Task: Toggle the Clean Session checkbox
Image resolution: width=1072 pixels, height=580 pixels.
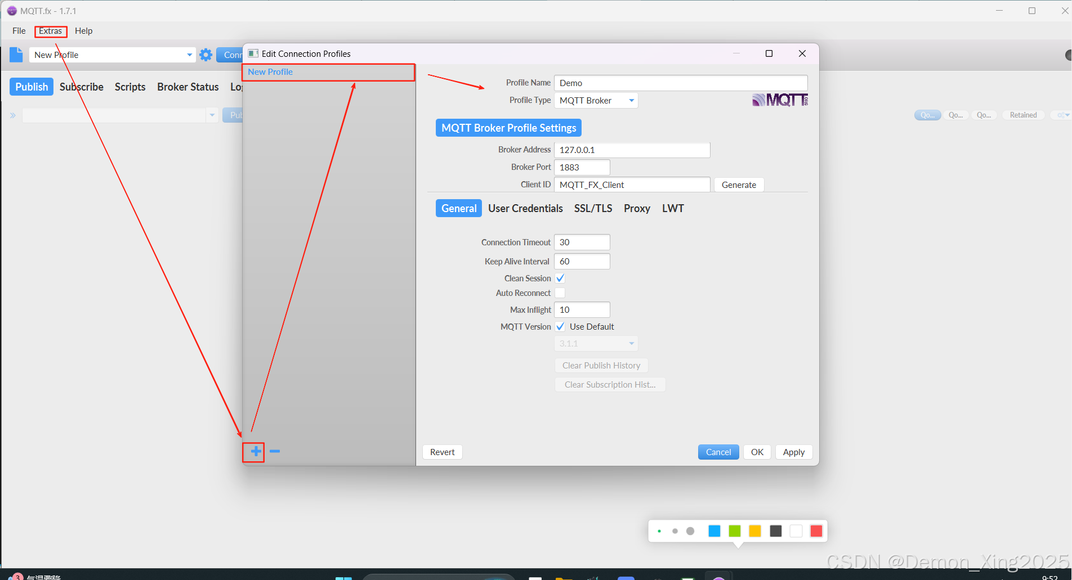Action: pos(560,278)
